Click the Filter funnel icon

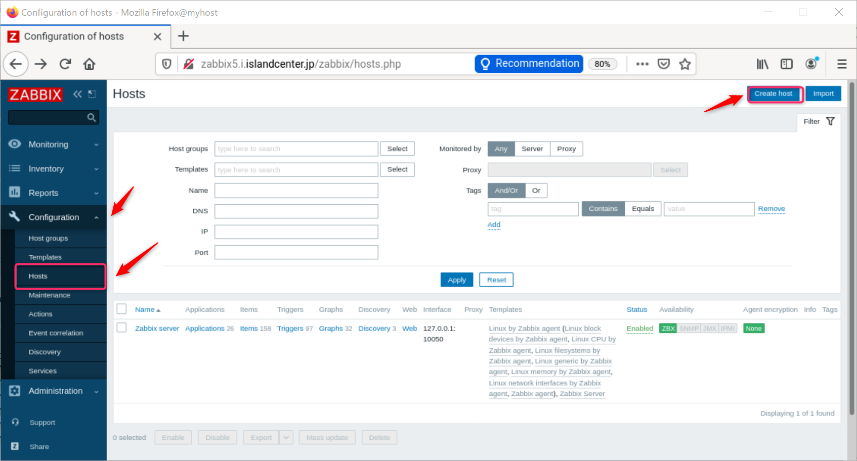tap(830, 121)
